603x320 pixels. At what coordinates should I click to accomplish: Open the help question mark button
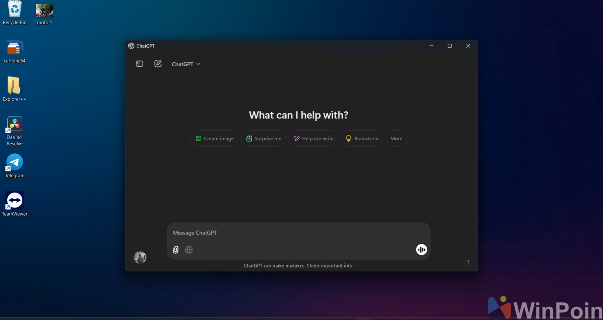(468, 262)
